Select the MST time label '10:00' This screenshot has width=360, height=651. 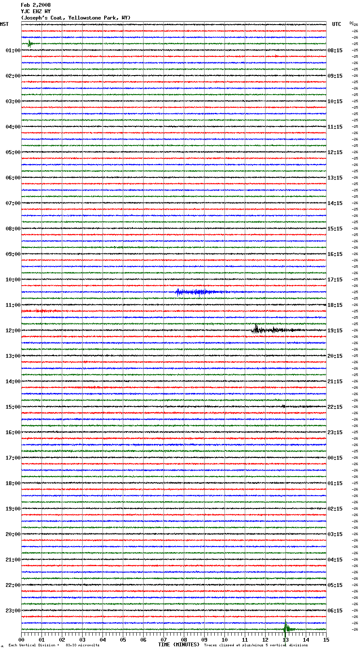pyautogui.click(x=13, y=280)
